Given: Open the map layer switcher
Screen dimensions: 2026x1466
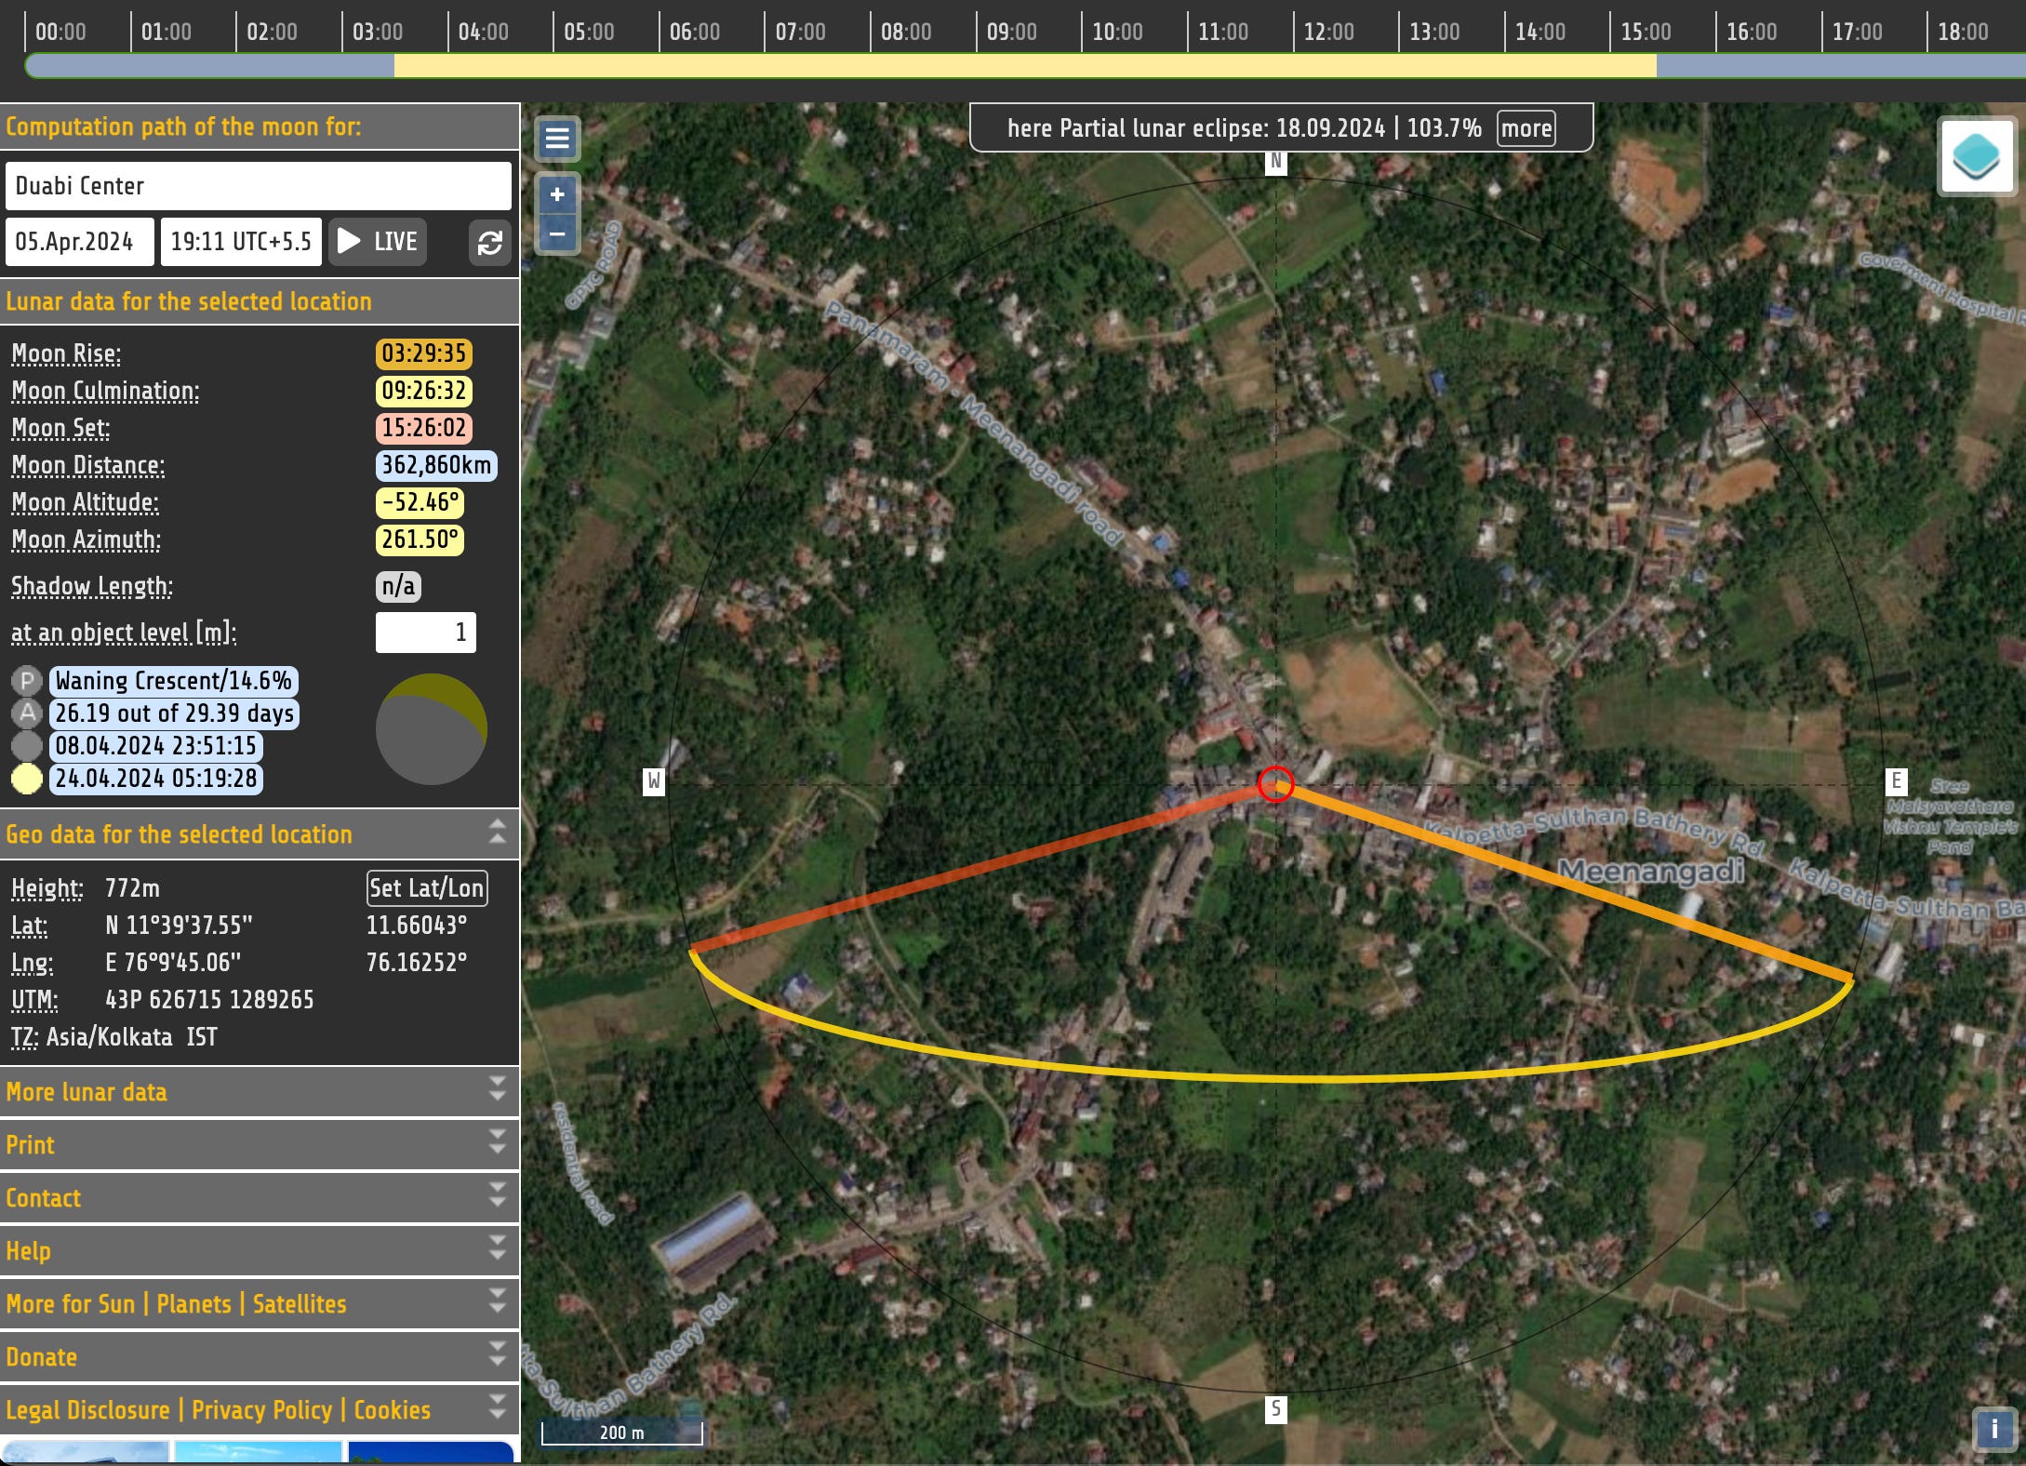Looking at the screenshot, I should [x=1977, y=155].
